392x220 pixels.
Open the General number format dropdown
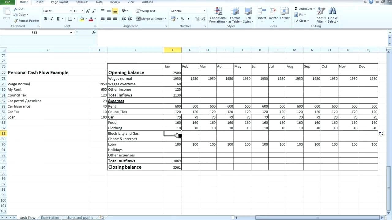[203, 11]
